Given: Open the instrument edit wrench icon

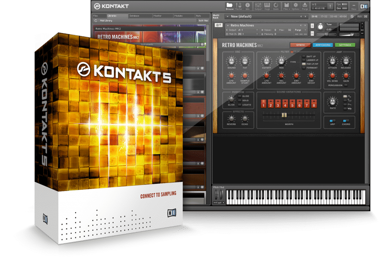Looking at the screenshot, I should pos(218,25).
